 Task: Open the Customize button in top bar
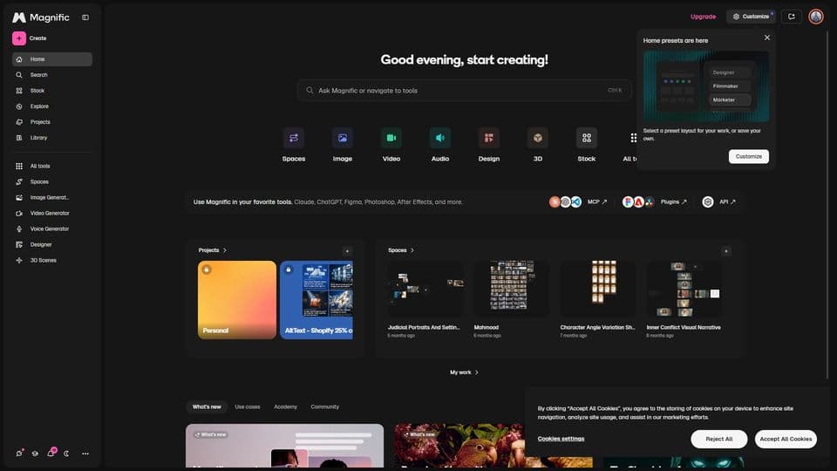[x=751, y=17]
